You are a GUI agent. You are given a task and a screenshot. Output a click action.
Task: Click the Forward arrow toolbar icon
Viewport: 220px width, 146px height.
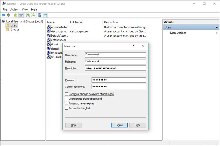(8, 15)
